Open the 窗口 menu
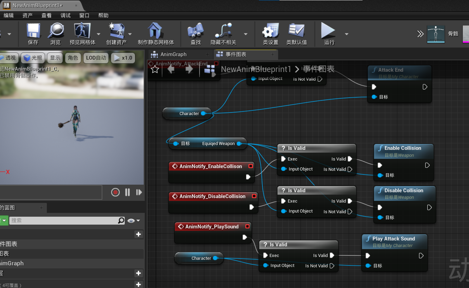The image size is (469, 288). pos(84,15)
